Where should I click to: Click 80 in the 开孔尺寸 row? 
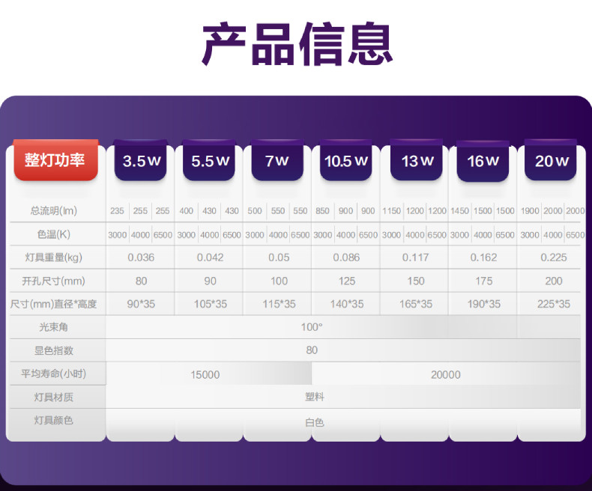click(141, 281)
